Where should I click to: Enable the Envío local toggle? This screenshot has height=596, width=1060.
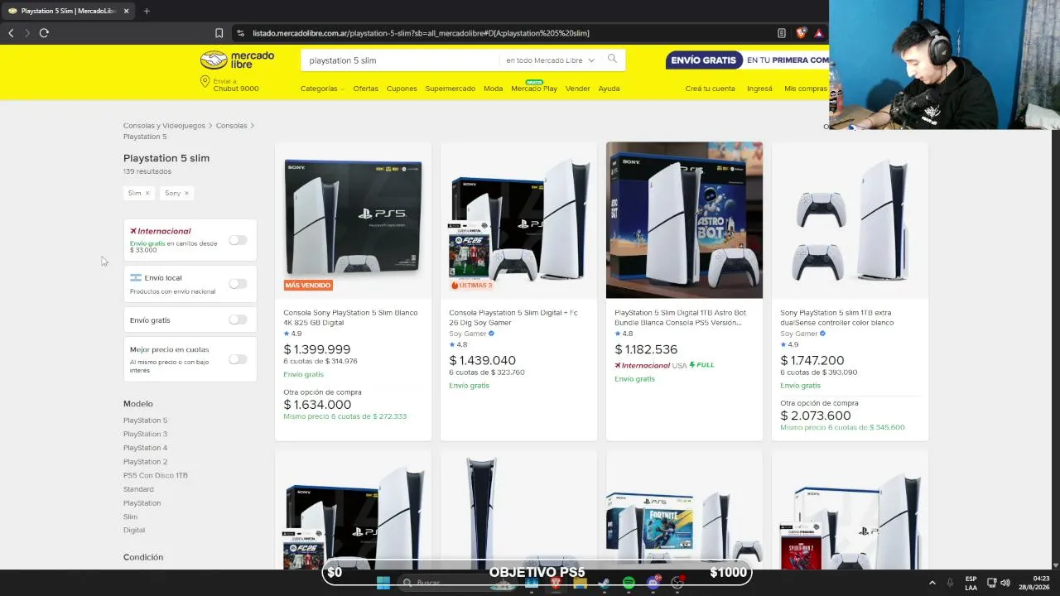[x=238, y=284]
